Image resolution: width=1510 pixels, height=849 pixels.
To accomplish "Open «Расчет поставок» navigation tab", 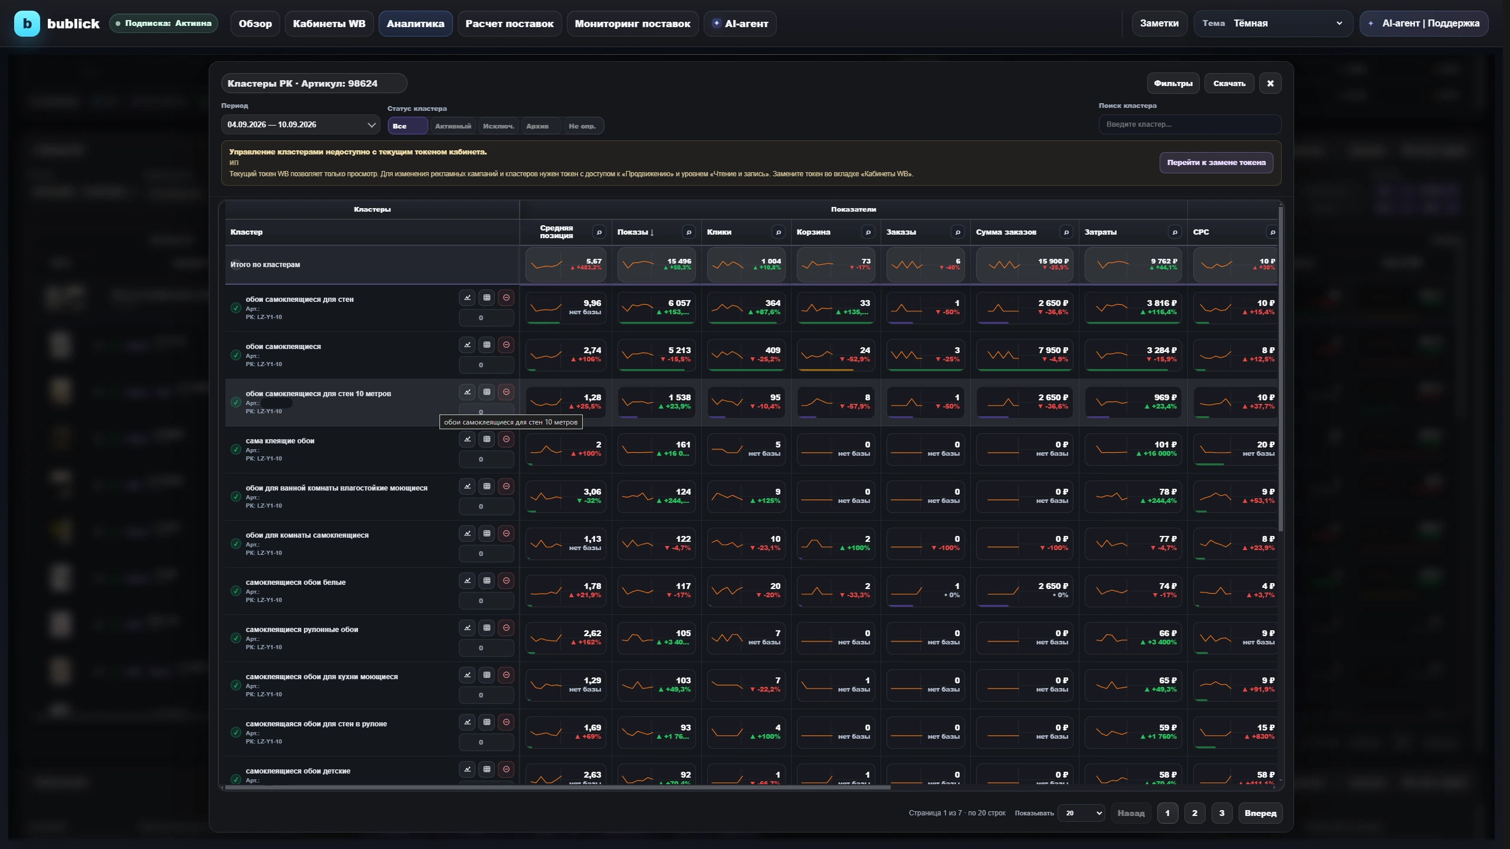I will [x=510, y=24].
